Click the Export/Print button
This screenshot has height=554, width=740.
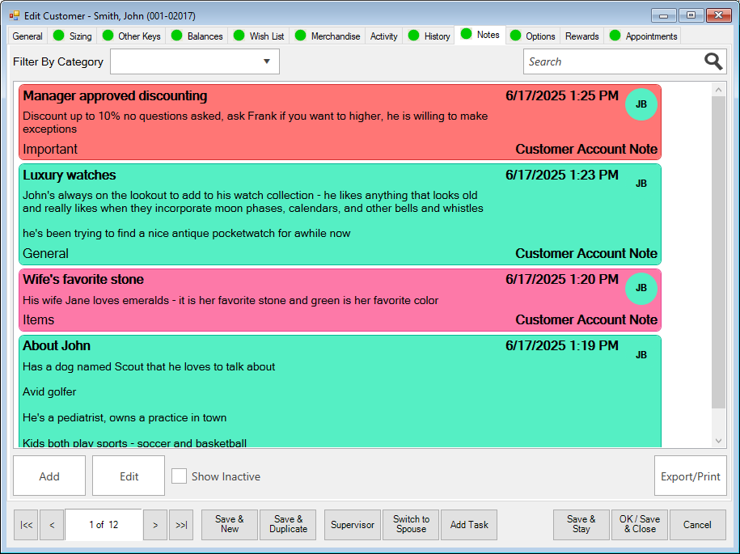(x=690, y=476)
